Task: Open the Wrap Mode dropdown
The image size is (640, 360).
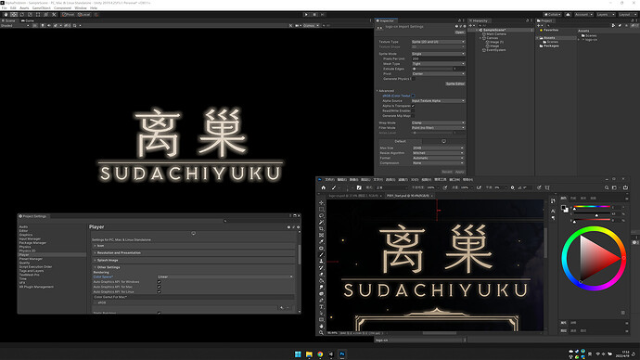Action: (x=438, y=122)
